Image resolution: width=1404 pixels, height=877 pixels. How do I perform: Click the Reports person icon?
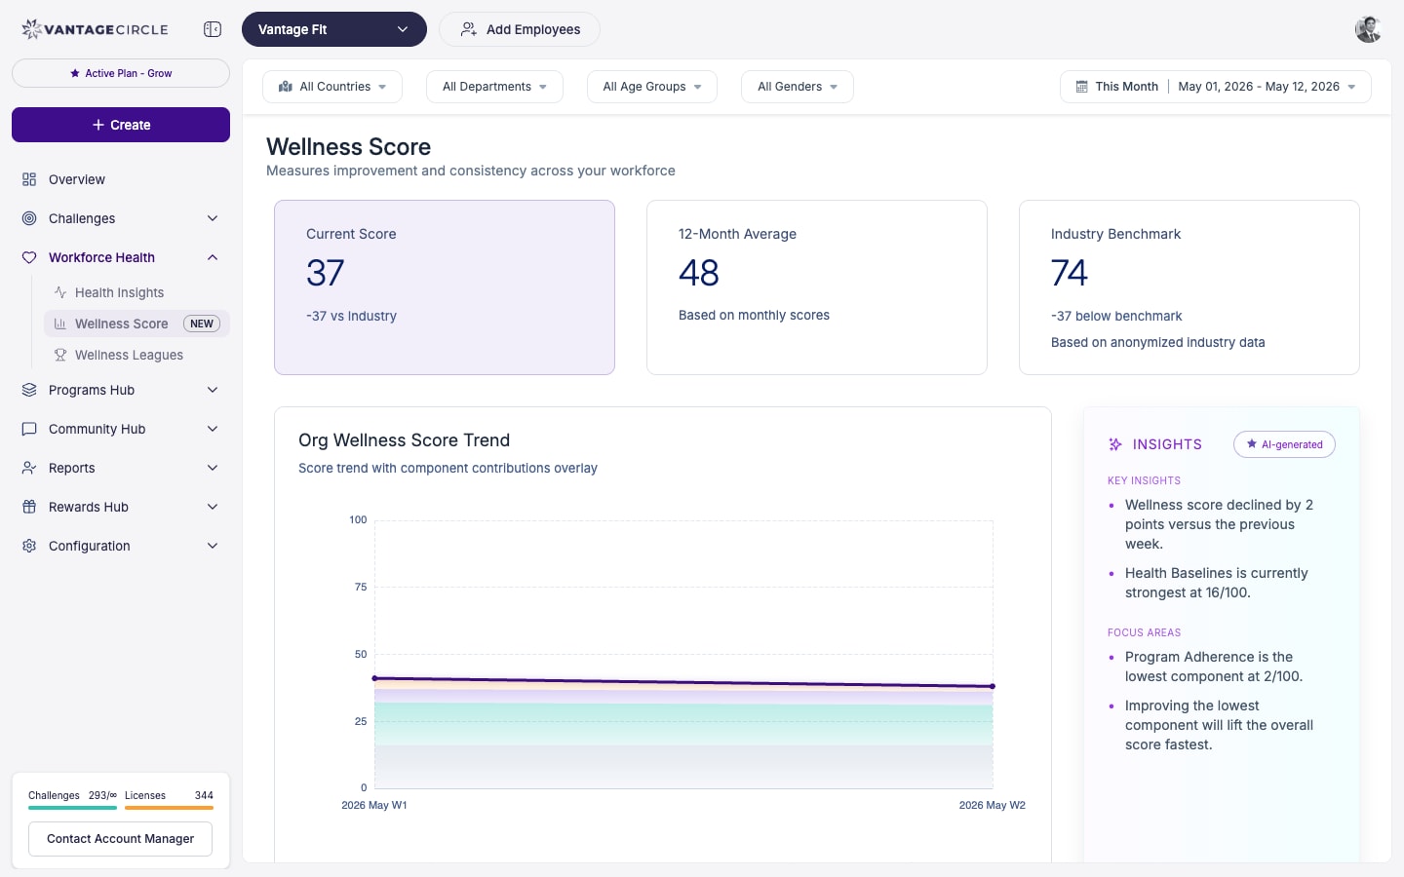coord(29,468)
